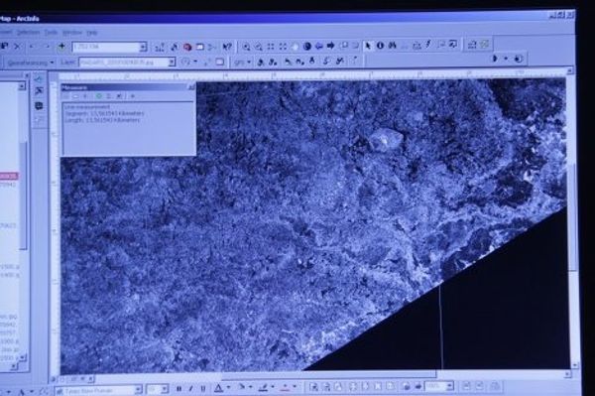Viewport: 595px width, 396px height.
Task: Toggle Italic text in drawing toolbar
Action: click(x=190, y=388)
